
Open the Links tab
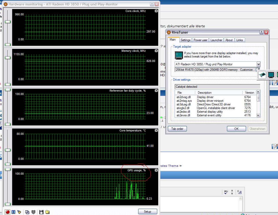[239, 40]
